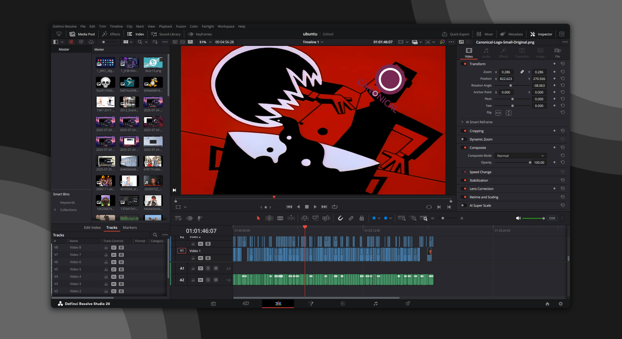Viewport: 622px width, 339px height.
Task: Adjust the Opacity slider
Action: click(x=513, y=163)
